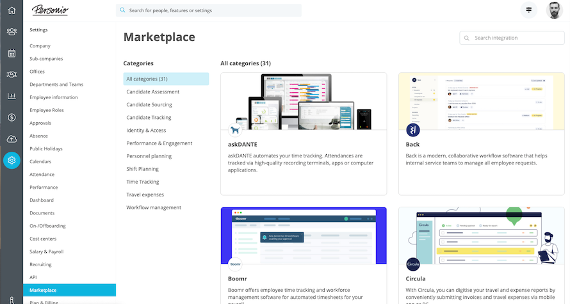The width and height of the screenshot is (570, 304).
Task: Click the Boomr logo icon
Action: pos(235,264)
